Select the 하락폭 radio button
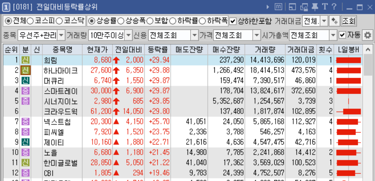375x181 pixels. point(202,21)
